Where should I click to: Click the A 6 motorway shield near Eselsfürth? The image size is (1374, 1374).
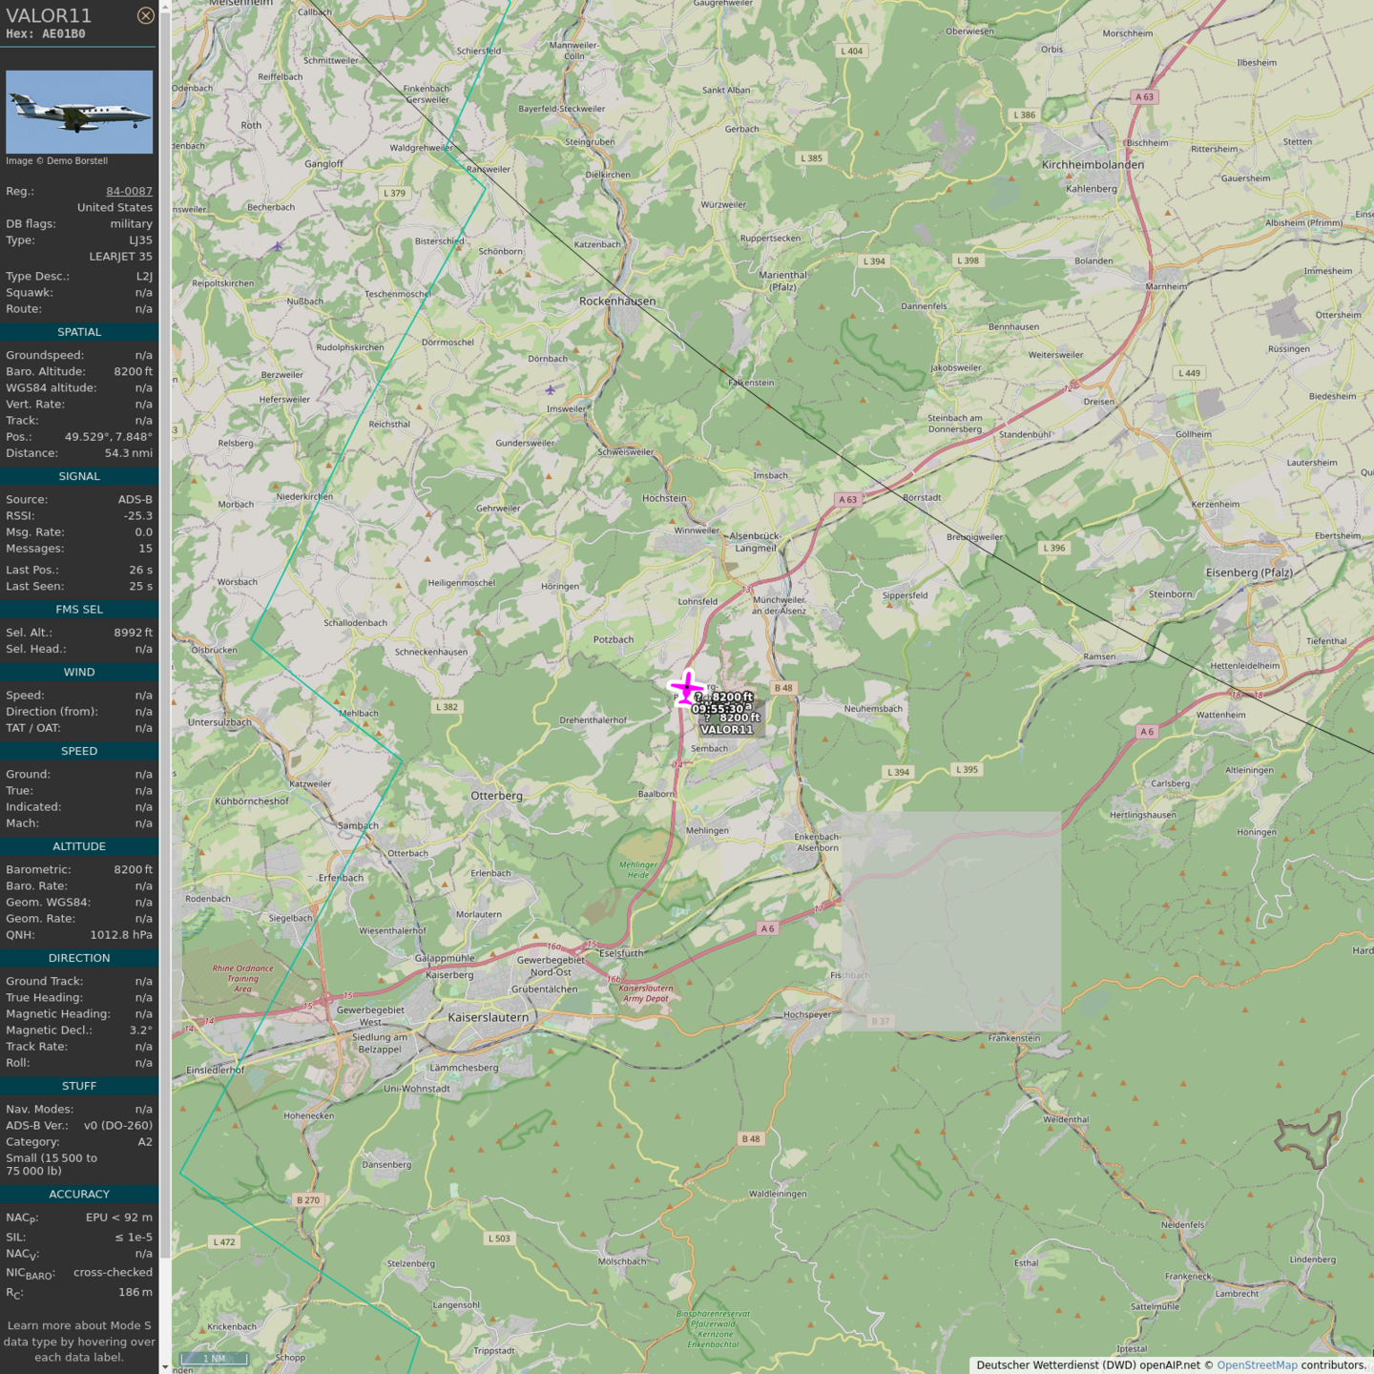pos(767,928)
